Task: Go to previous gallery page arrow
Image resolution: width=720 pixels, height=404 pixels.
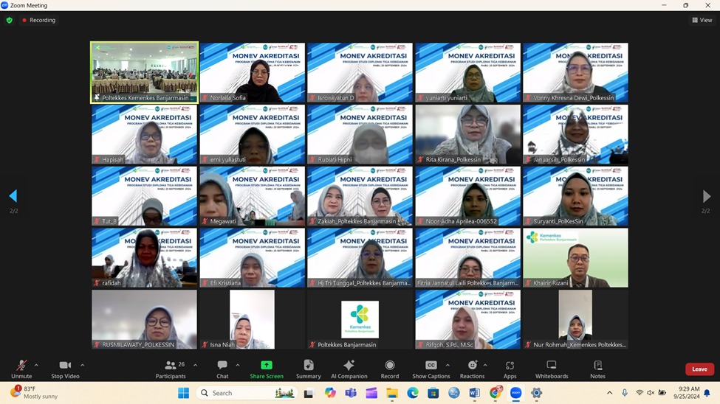Action: point(13,196)
